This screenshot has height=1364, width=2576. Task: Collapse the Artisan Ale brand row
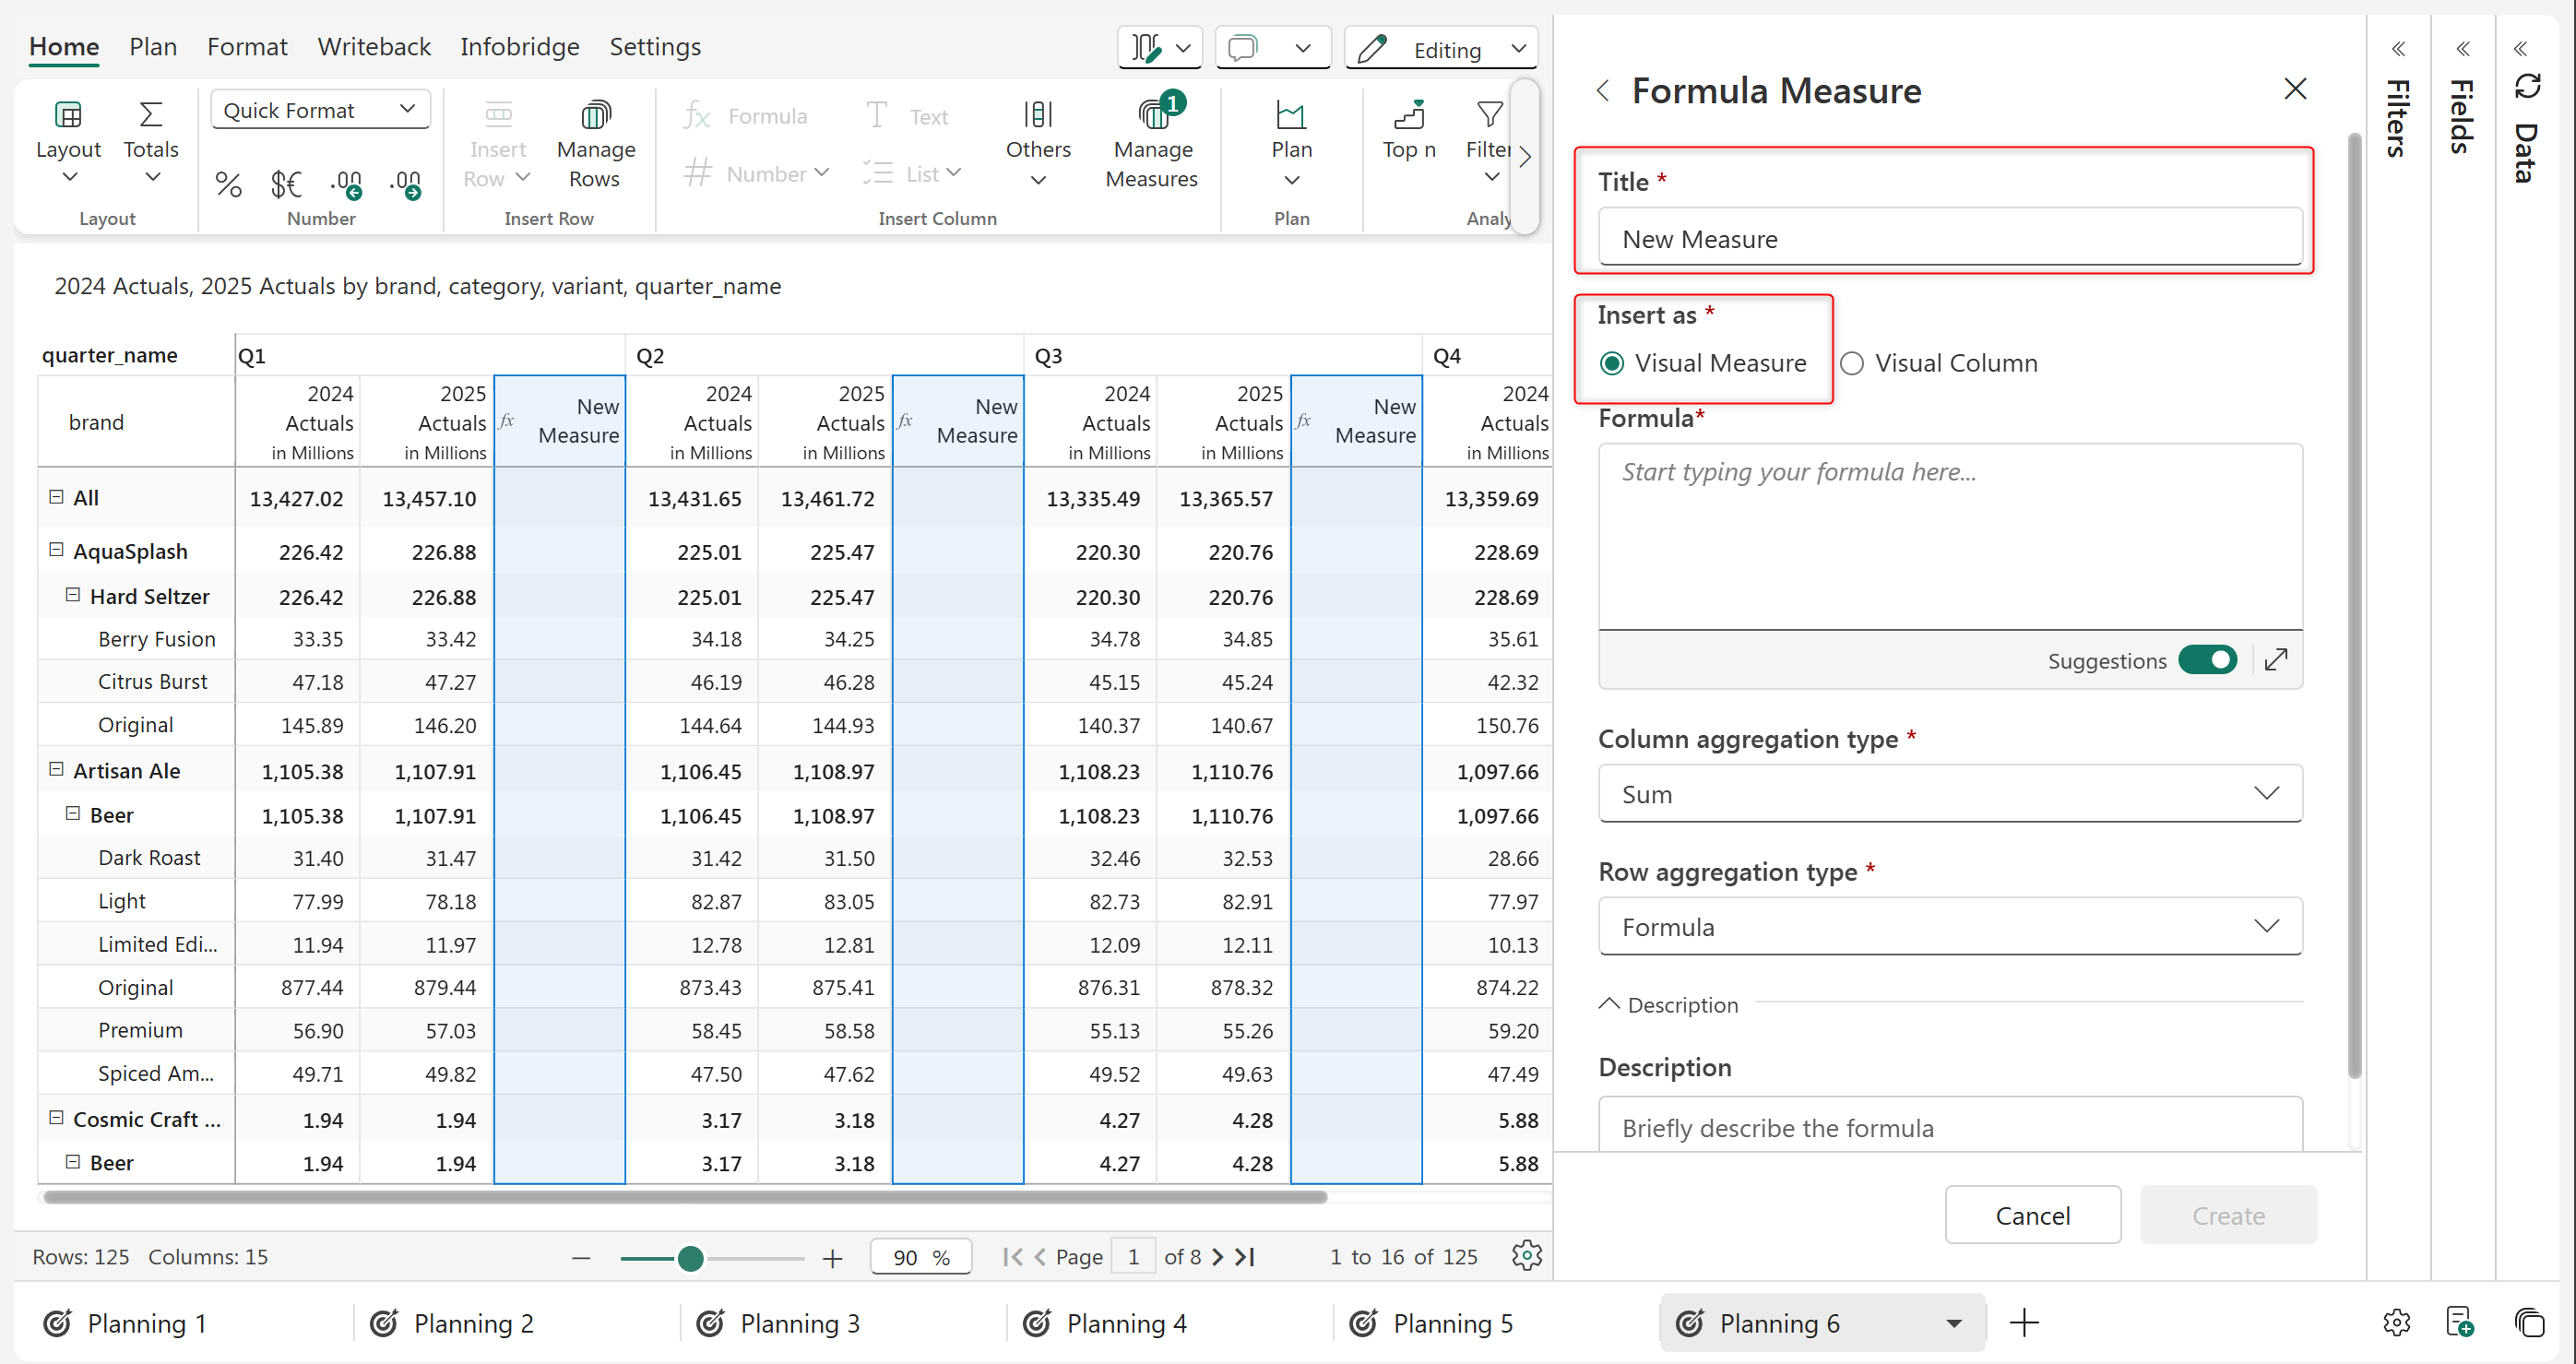(57, 769)
